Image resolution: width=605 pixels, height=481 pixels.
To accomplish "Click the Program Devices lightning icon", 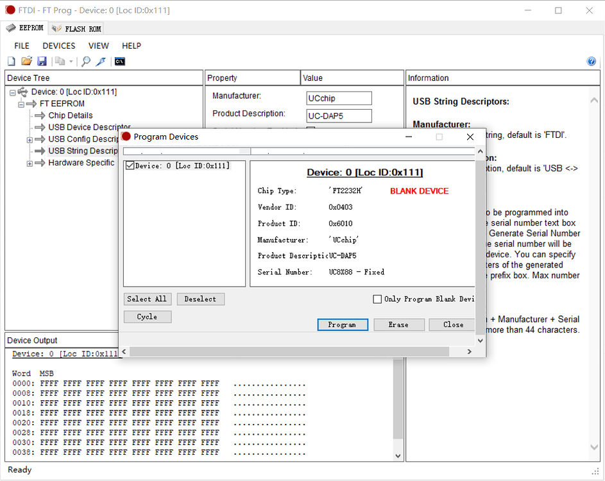I will [x=101, y=62].
